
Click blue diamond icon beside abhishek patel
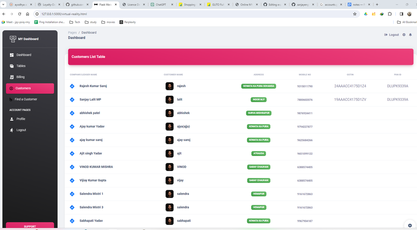(x=72, y=113)
